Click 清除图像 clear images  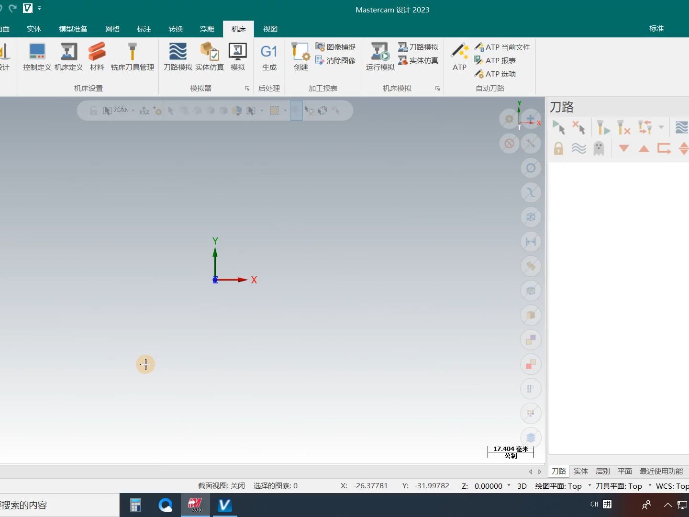(x=335, y=60)
